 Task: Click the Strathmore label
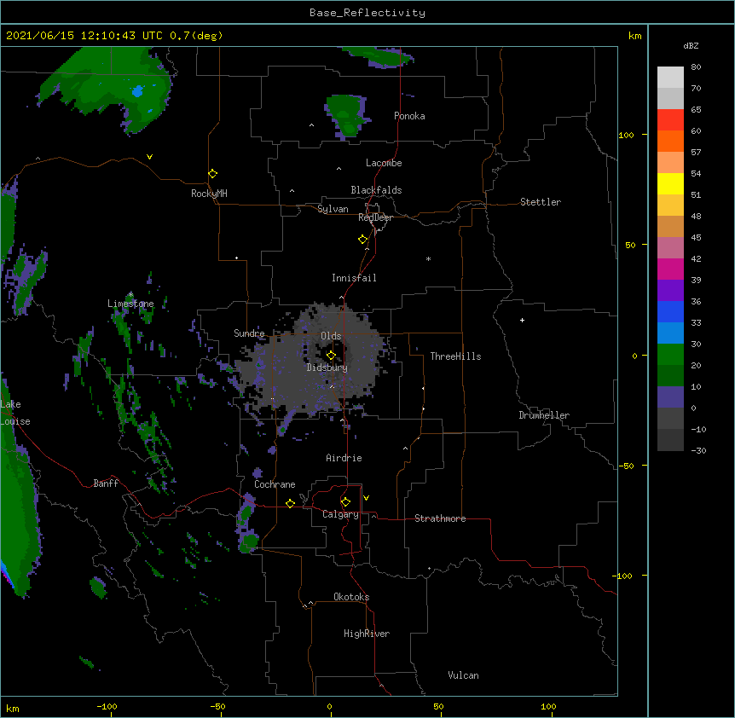tap(440, 518)
